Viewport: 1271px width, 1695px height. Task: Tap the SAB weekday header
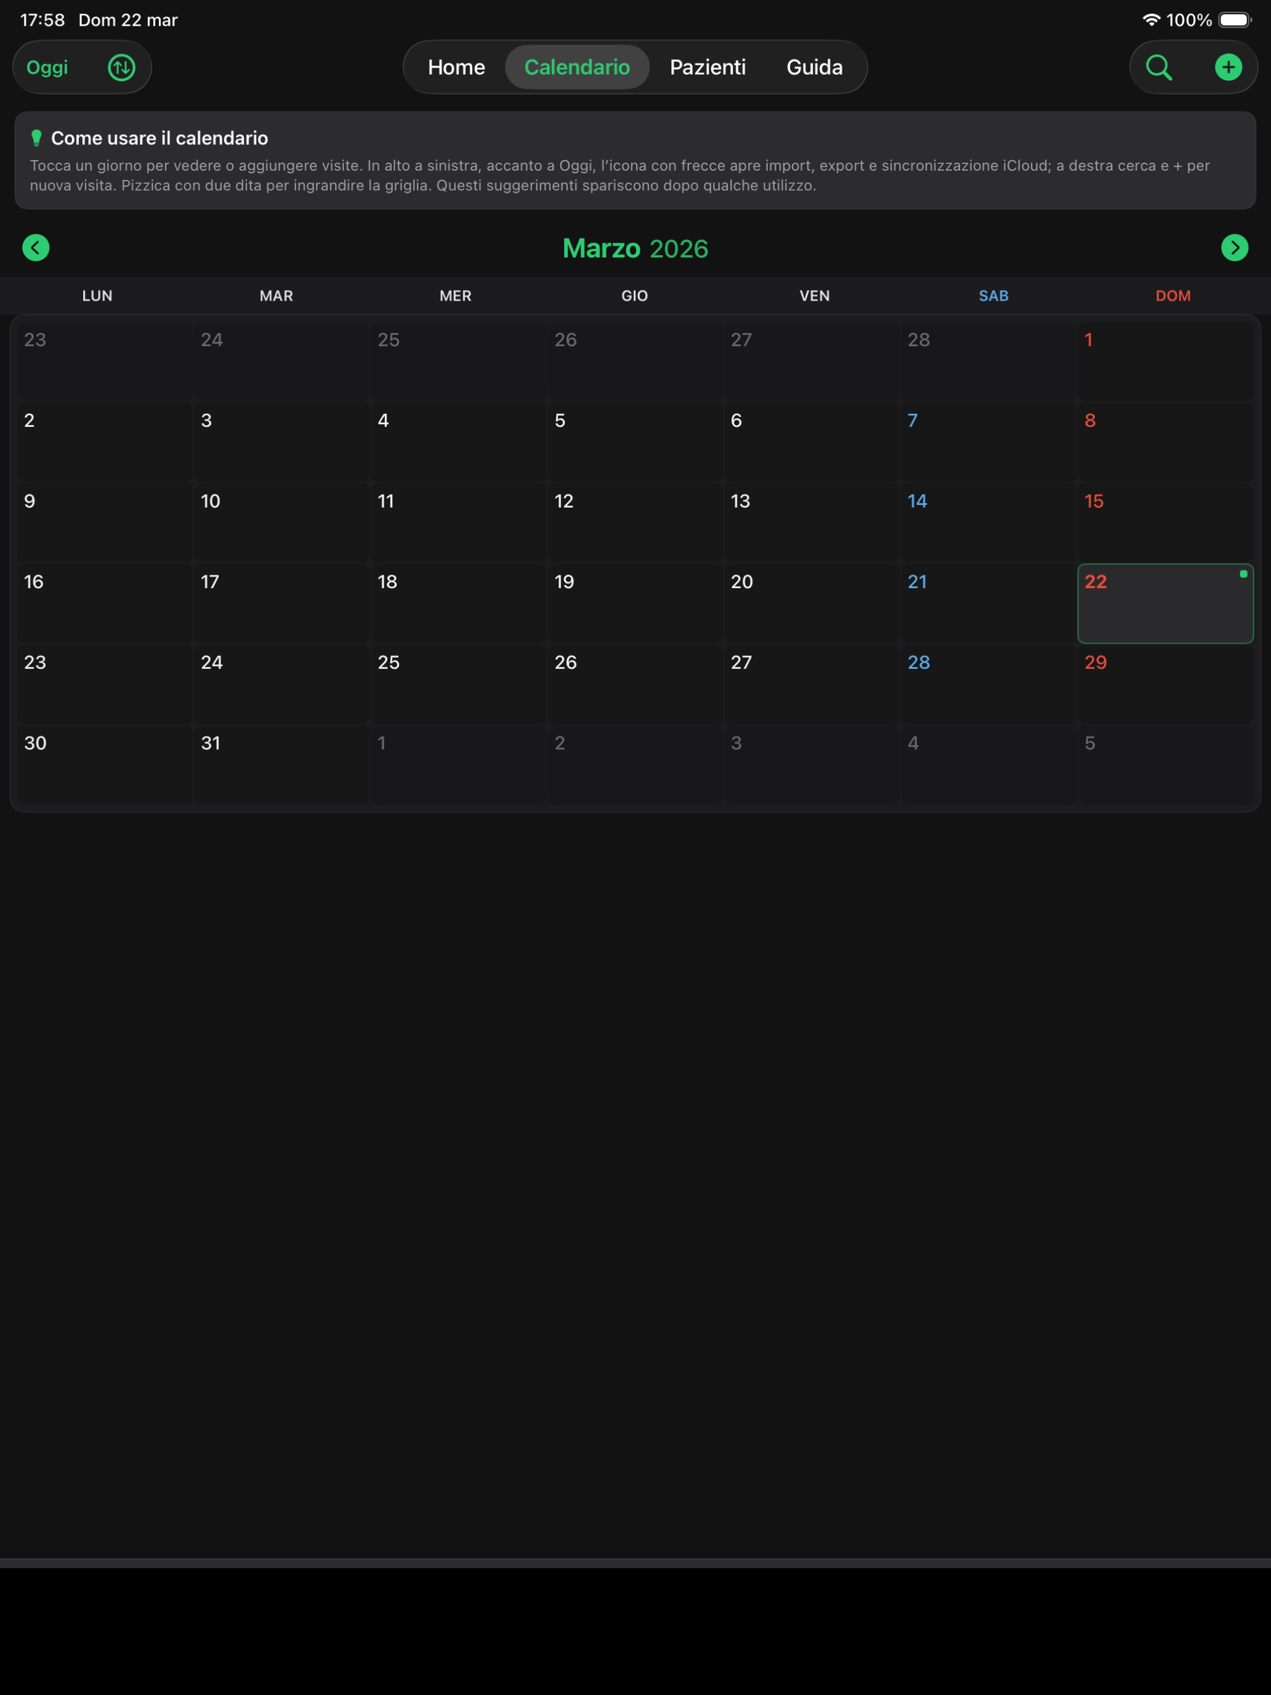tap(994, 296)
